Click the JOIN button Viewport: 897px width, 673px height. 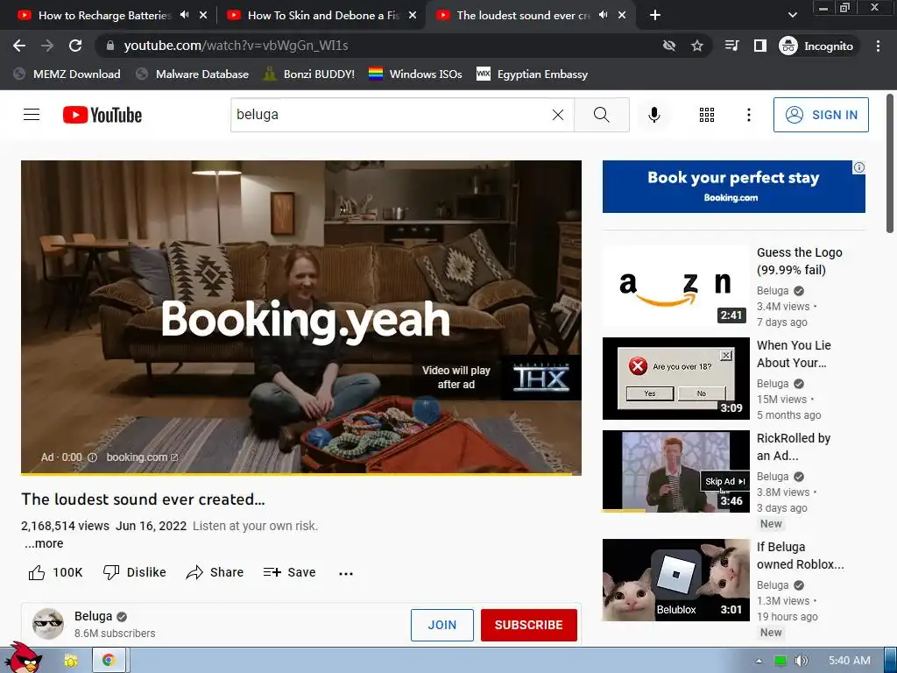442,625
